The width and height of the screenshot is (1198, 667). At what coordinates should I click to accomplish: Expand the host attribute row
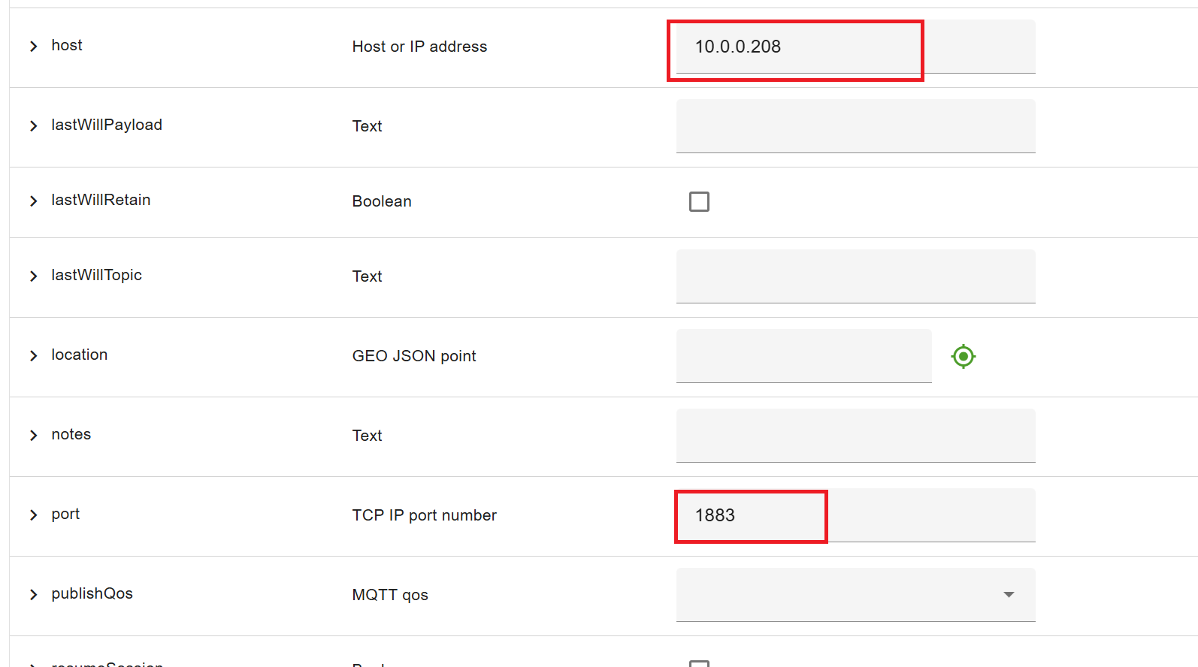pos(33,47)
